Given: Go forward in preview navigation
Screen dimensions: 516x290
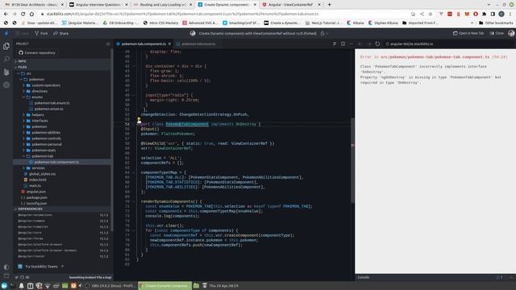Looking at the screenshot, I should point(369,43).
